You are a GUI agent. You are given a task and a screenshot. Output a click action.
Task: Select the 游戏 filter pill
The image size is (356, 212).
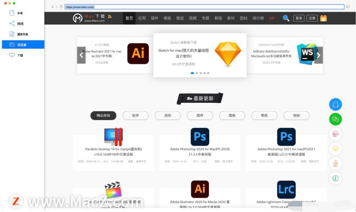pos(168,116)
